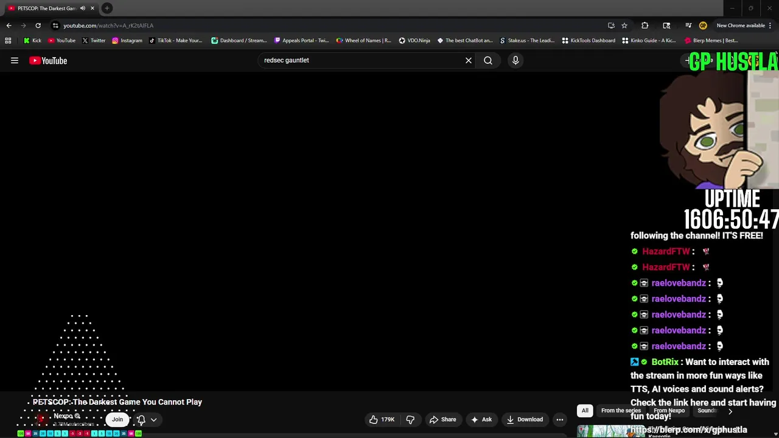779x438 pixels.
Task: Go back with browser back arrow
Action: 9,26
